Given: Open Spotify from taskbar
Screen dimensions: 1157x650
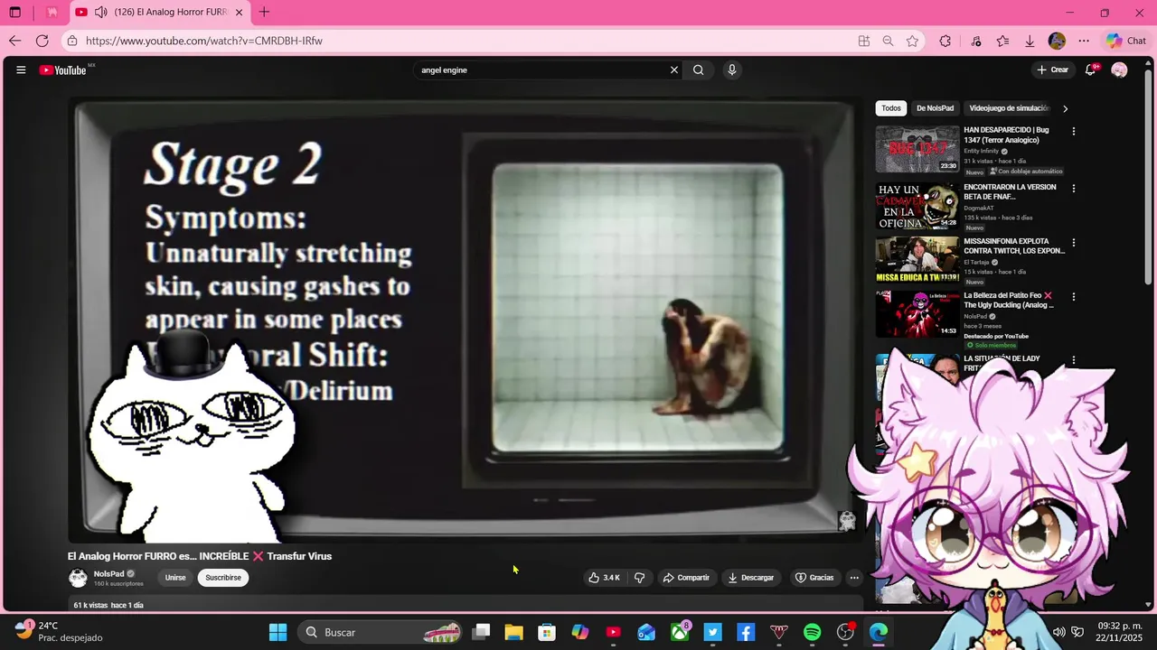Looking at the screenshot, I should coord(812,632).
